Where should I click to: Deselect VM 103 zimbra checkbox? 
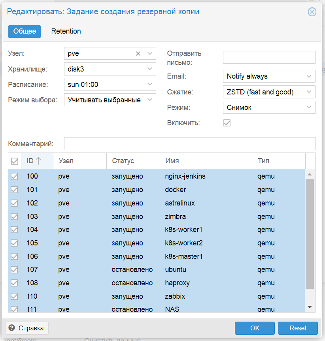(15, 217)
